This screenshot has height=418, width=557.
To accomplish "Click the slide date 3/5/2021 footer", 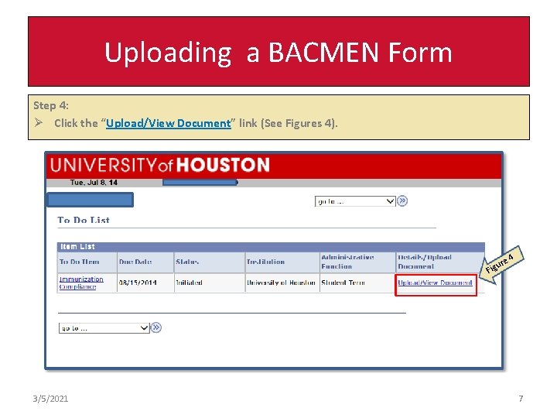I will [x=50, y=399].
